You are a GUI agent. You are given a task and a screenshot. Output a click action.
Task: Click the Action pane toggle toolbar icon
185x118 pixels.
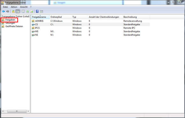point(41,11)
